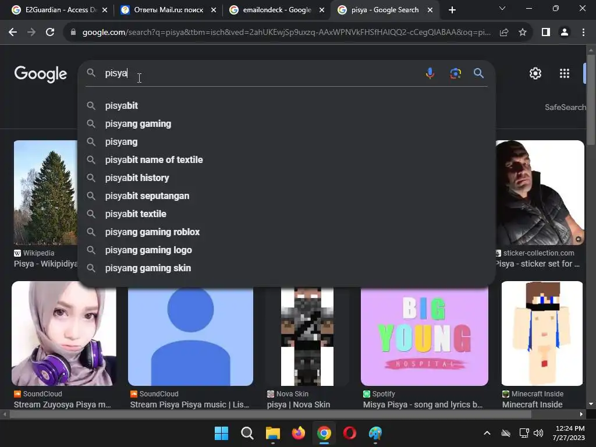Open blue avatar SoundCloud image
The image size is (596, 447).
190,337
